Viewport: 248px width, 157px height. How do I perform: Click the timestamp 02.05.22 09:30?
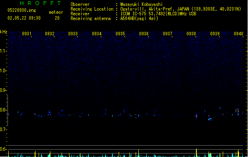click(x=24, y=18)
